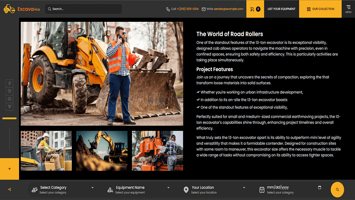Click the Project Features heading
Image resolution: width=355 pixels, height=200 pixels.
pyautogui.click(x=215, y=69)
